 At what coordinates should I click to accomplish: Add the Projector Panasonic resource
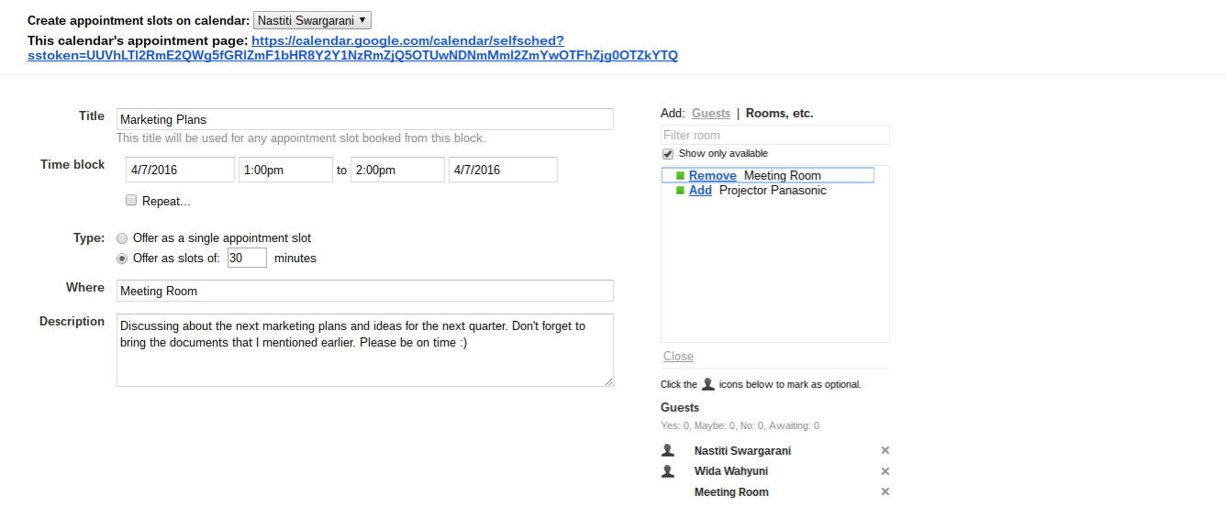point(700,191)
